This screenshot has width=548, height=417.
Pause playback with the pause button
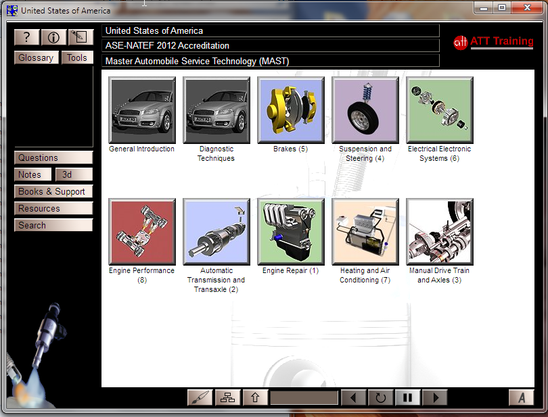point(408,397)
